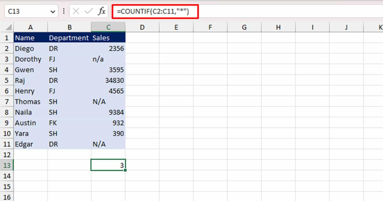
Task: Click the Department header cell
Action: [x=69, y=37]
